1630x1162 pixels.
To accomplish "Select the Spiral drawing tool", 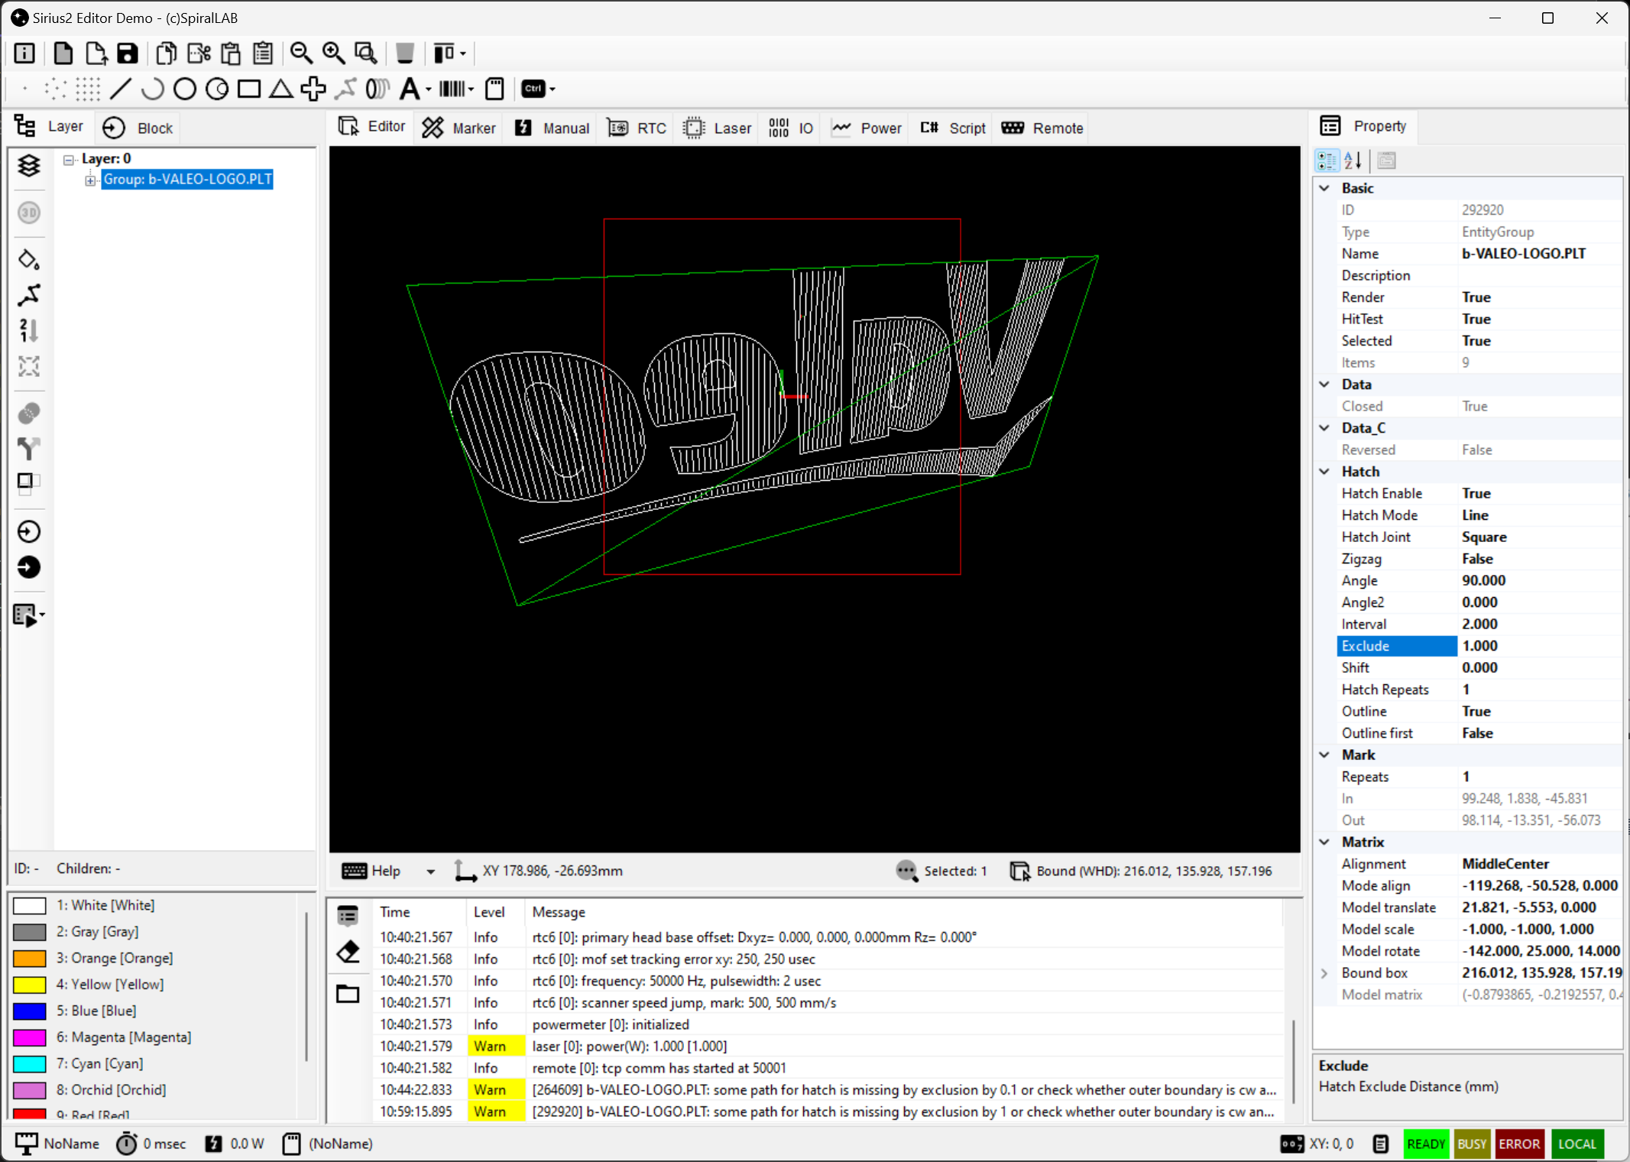I will coord(377,89).
